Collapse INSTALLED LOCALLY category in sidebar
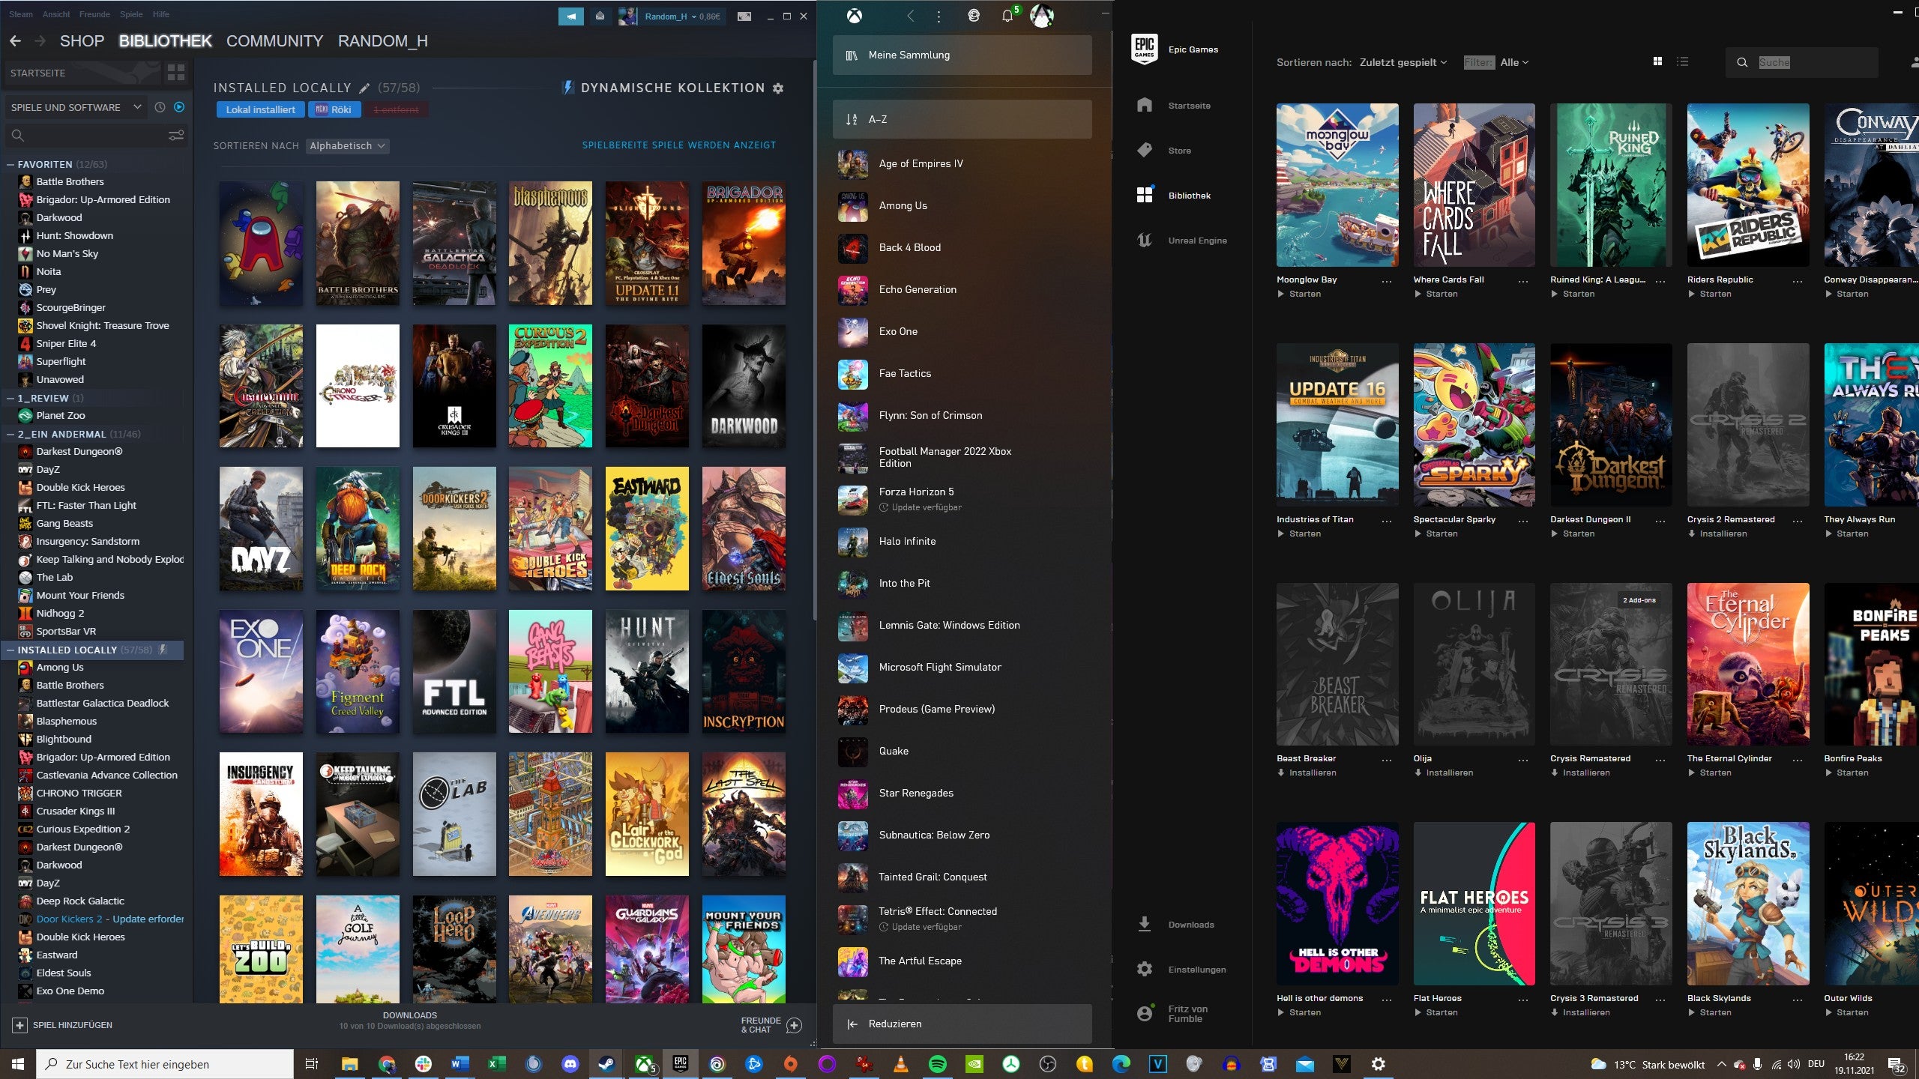 pyautogui.click(x=10, y=650)
